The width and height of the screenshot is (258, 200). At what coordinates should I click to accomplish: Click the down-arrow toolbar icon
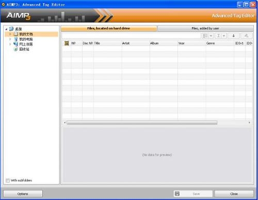(x=233, y=36)
